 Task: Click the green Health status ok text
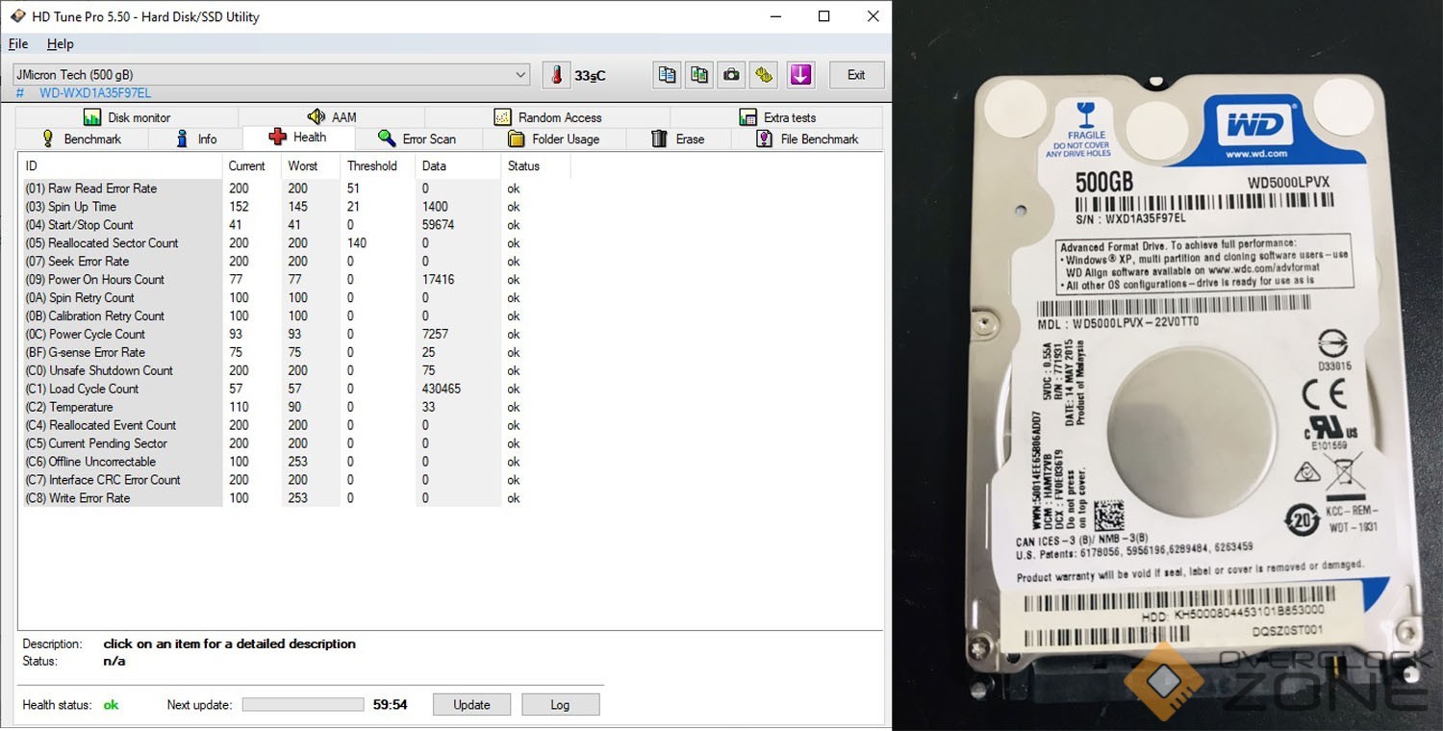point(111,705)
